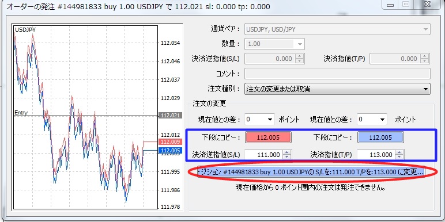Click the blue 112.005 bid price label
Viewport: 445px width, 222px height.
point(171,150)
